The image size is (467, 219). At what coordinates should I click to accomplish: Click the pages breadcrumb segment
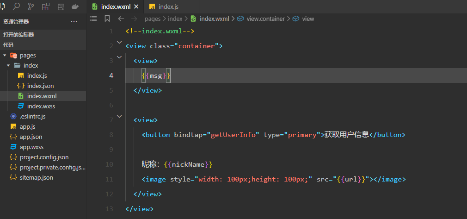click(x=152, y=19)
